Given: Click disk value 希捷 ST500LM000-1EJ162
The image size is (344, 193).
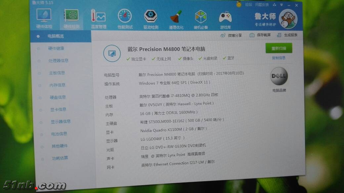Looking at the screenshot, I should point(182,121).
